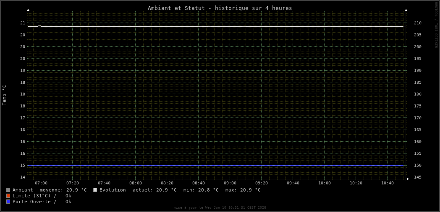Click the 'Evolution' legend label
The image size is (440, 212).
tap(113, 190)
